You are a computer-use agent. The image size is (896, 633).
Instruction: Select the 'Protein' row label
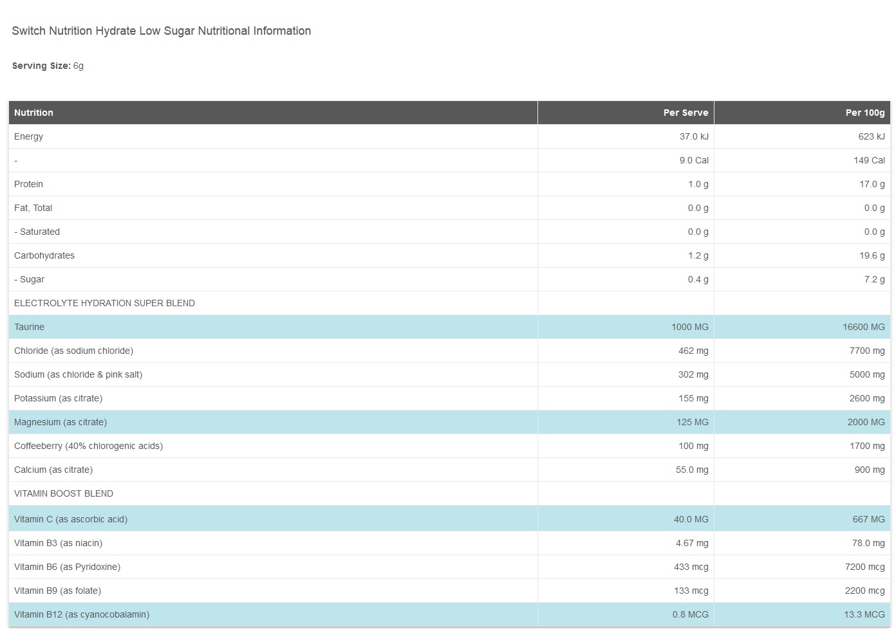tap(29, 184)
